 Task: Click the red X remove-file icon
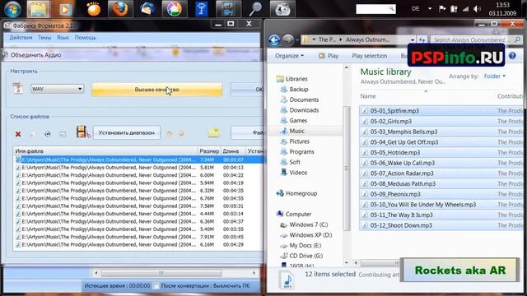point(18,134)
